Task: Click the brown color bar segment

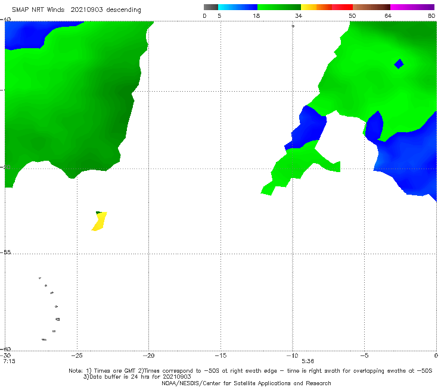Action: (371, 7)
